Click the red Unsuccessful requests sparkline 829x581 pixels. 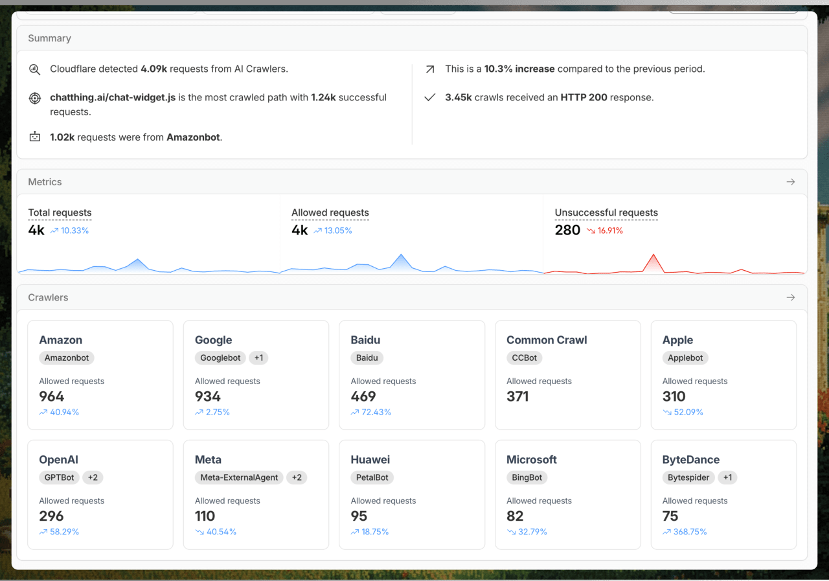click(675, 264)
